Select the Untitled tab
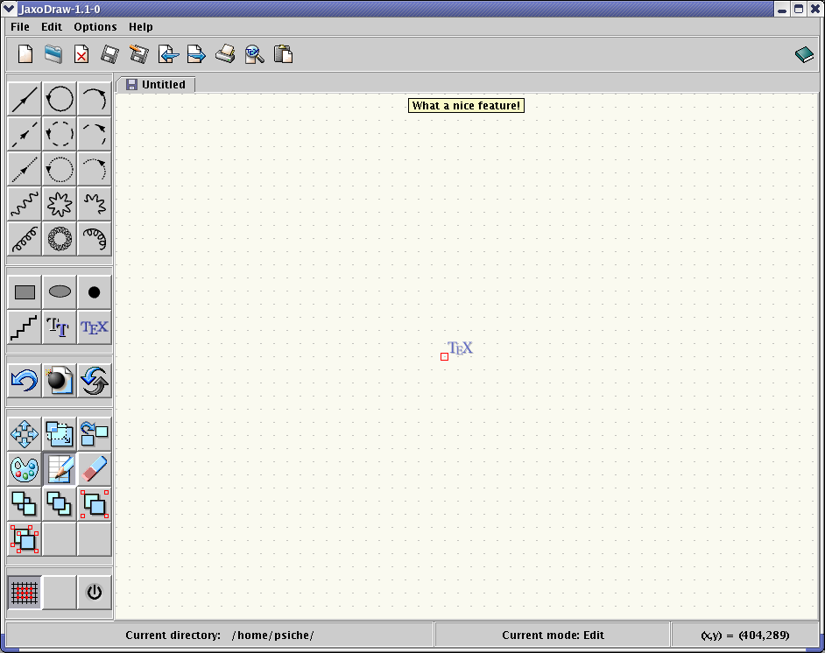The image size is (825, 653). [x=156, y=85]
